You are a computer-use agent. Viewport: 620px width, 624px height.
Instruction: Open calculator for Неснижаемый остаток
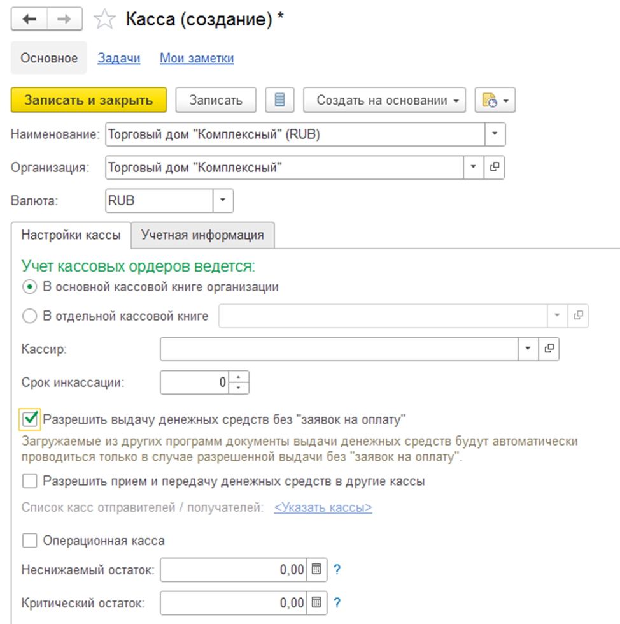[x=316, y=569]
